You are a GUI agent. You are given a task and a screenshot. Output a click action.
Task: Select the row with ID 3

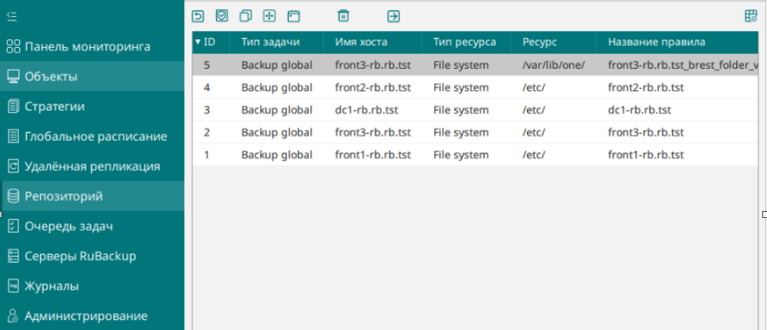475,110
